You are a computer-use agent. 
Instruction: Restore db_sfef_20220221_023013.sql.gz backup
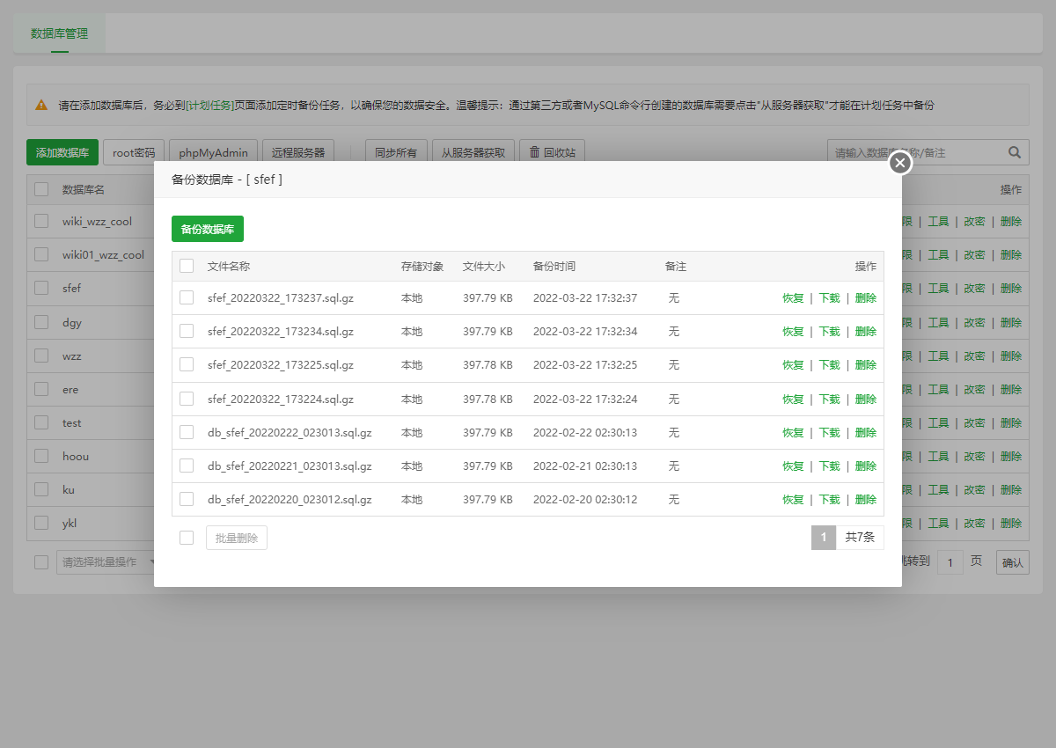click(x=793, y=466)
